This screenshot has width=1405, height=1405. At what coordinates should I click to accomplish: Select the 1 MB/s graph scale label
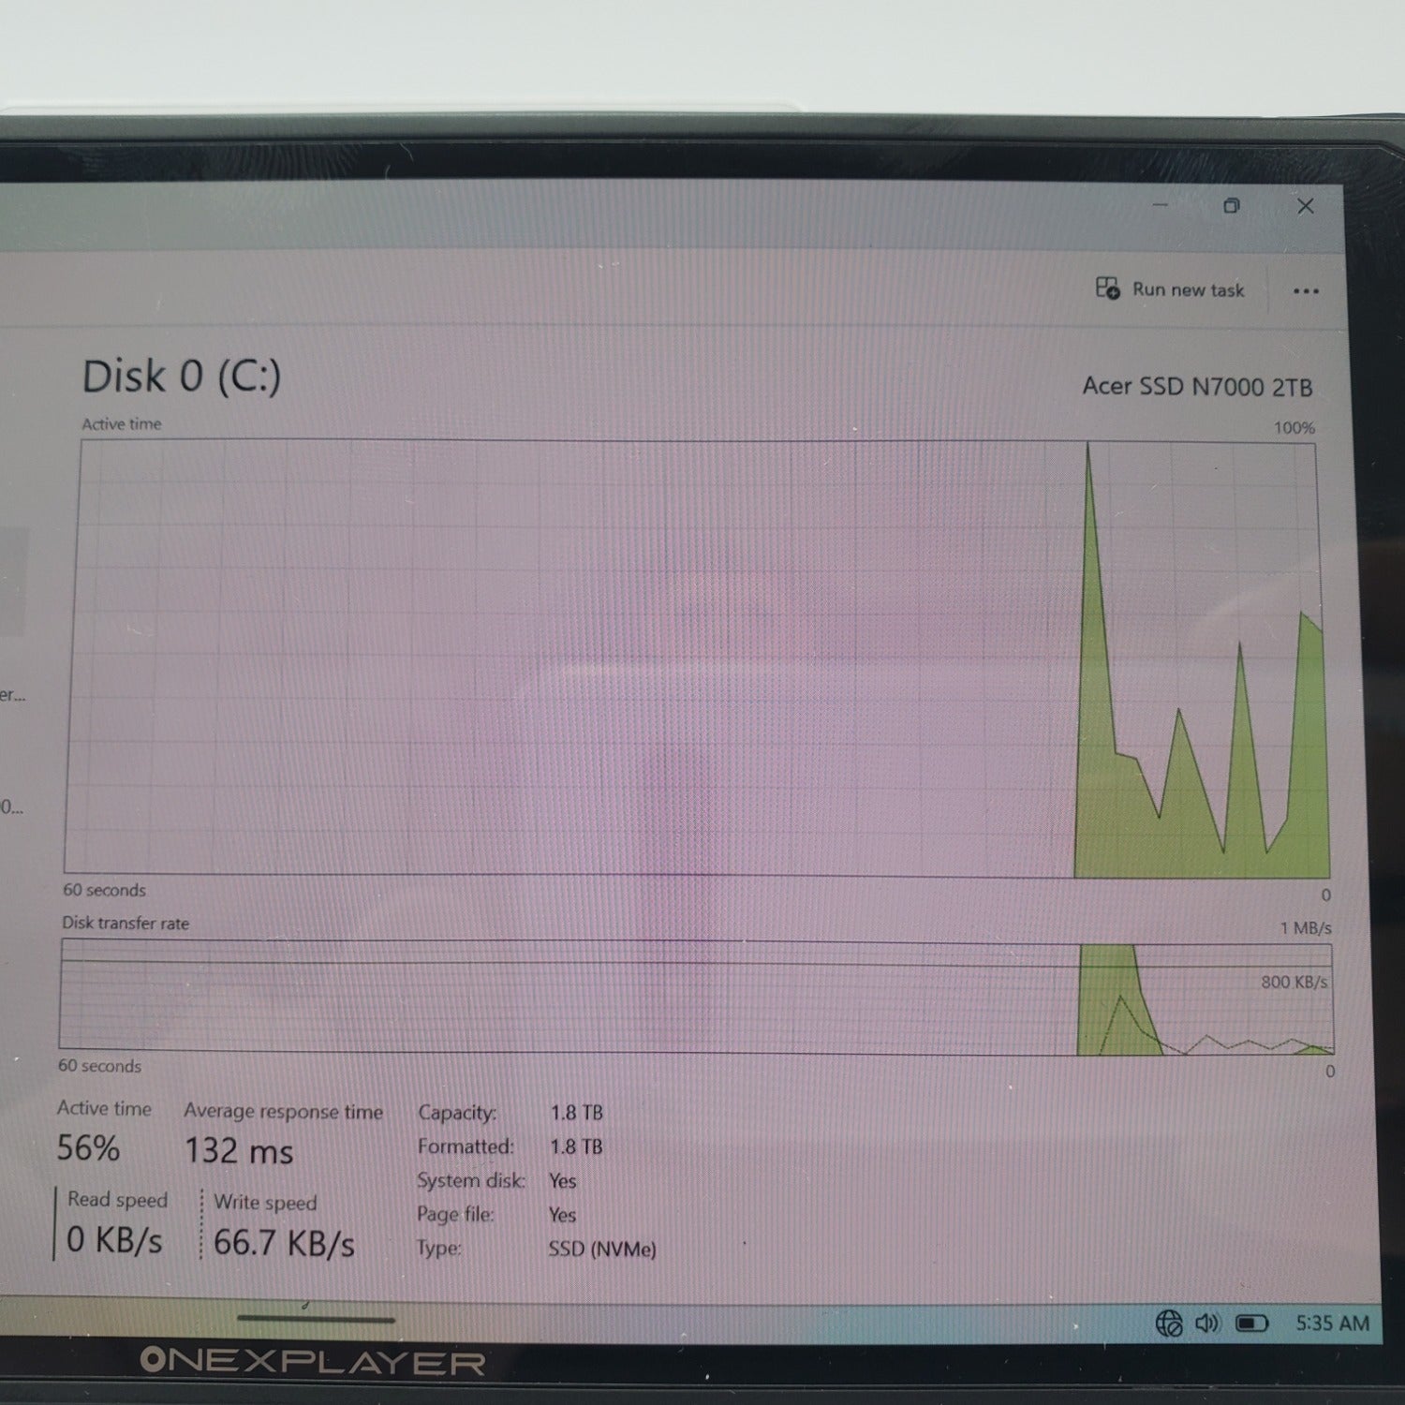[x=1306, y=928]
